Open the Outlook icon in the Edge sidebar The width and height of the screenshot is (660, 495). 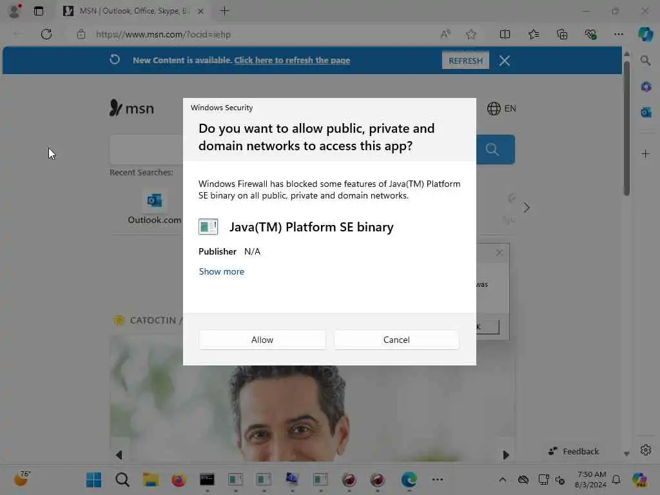[646, 112]
